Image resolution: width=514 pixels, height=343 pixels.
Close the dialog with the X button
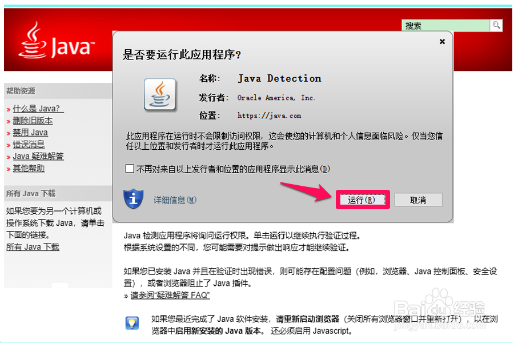click(442, 41)
